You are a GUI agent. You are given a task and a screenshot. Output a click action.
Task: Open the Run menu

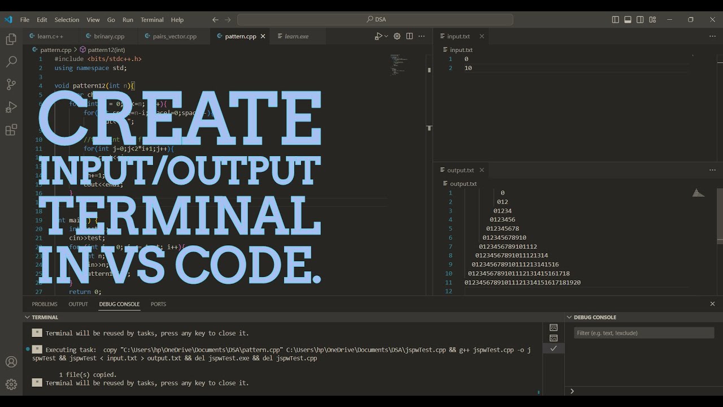tap(128, 19)
